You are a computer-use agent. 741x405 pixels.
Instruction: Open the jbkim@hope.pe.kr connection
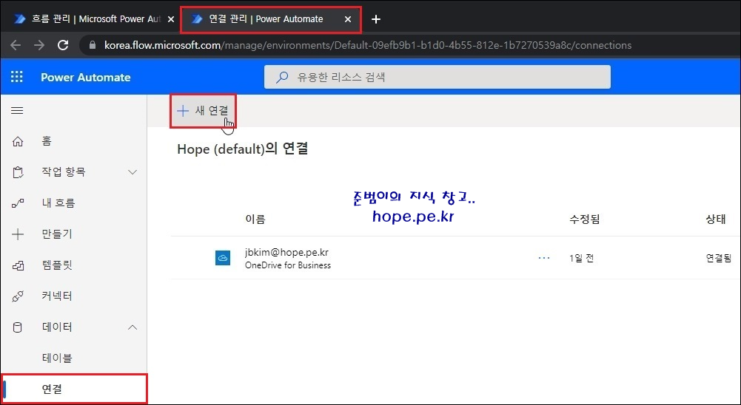click(287, 253)
